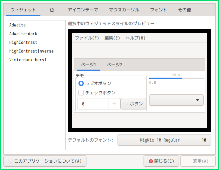Image resolution: width=219 pixels, height=170 pixels.
Task: Click the このアプリケーションについて(A) button
Action: (x=45, y=161)
